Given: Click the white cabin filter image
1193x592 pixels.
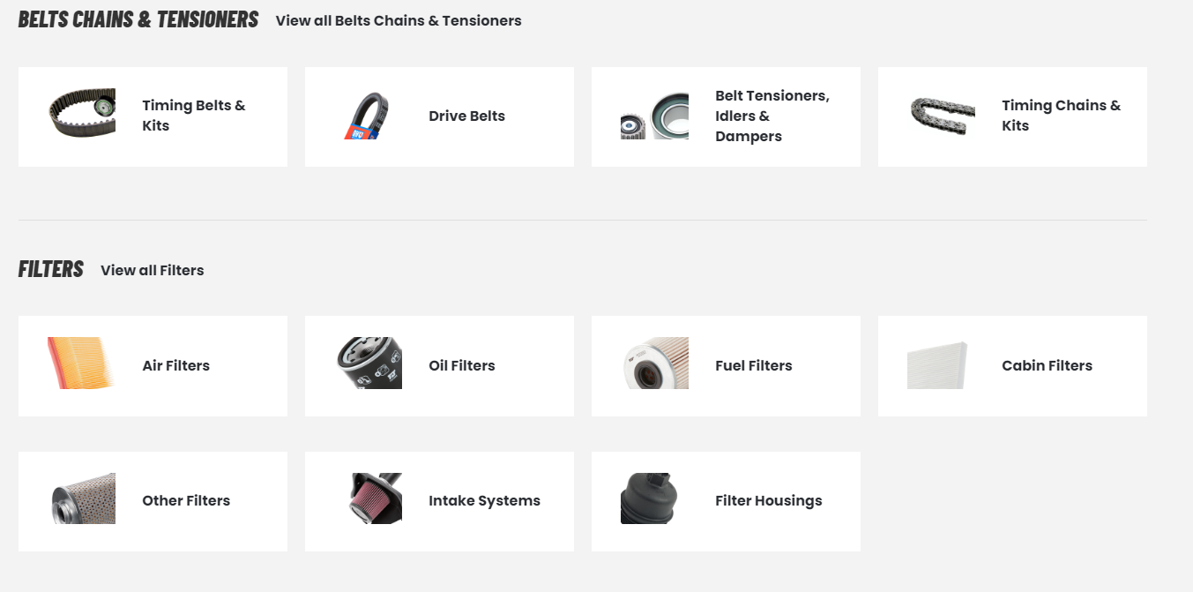Looking at the screenshot, I should [937, 365].
